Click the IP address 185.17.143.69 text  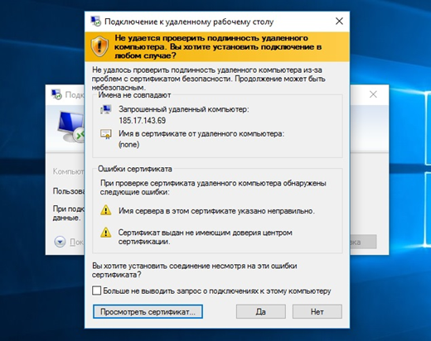(143, 121)
